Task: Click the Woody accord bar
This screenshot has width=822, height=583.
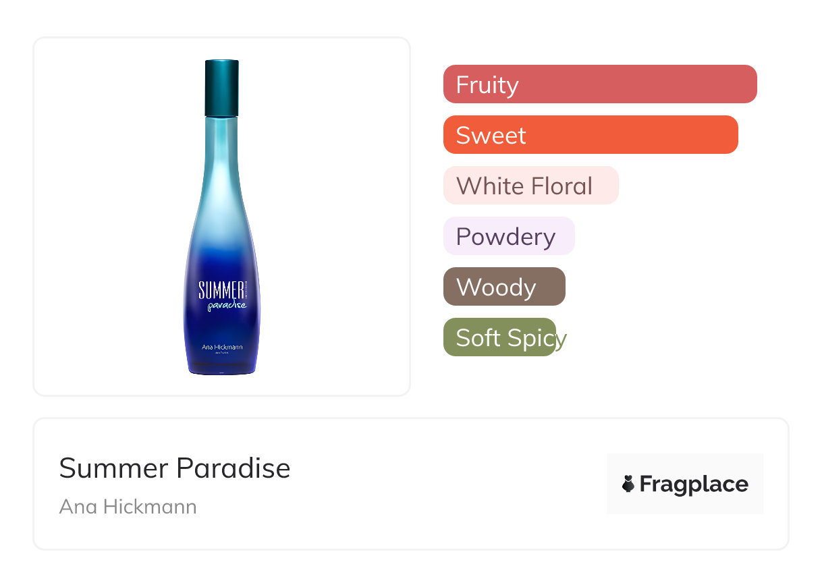Action: pos(503,287)
